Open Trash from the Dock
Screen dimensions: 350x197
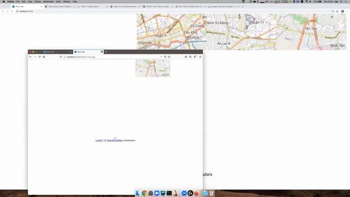pos(212,193)
